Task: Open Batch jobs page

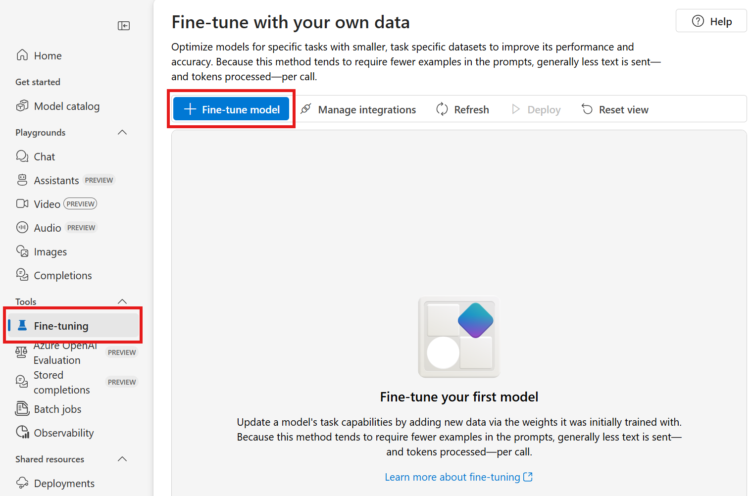Action: 57,409
